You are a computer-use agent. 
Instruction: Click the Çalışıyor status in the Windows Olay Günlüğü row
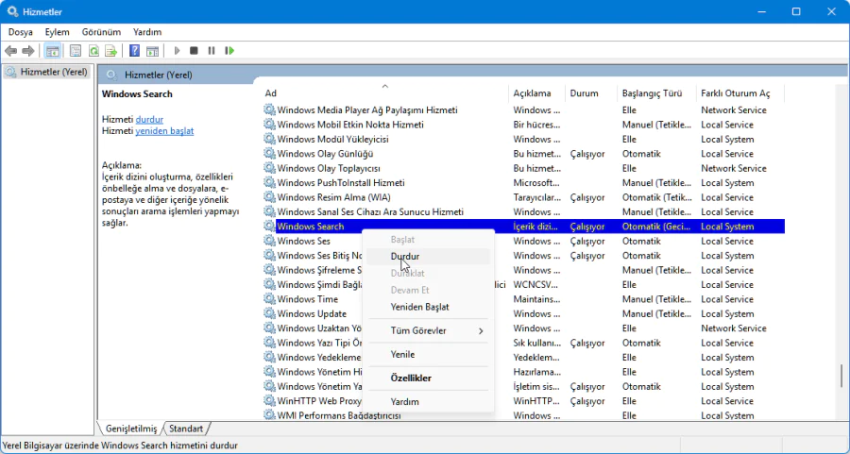[x=587, y=154]
